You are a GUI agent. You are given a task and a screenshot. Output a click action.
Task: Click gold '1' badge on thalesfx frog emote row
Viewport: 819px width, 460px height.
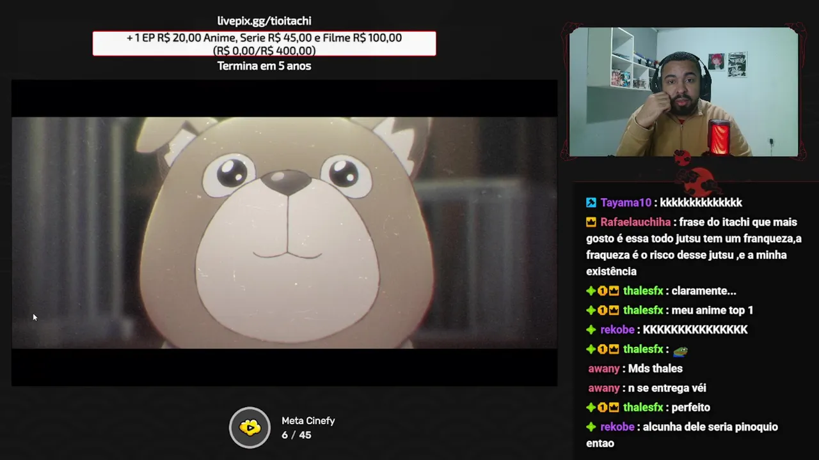point(602,349)
